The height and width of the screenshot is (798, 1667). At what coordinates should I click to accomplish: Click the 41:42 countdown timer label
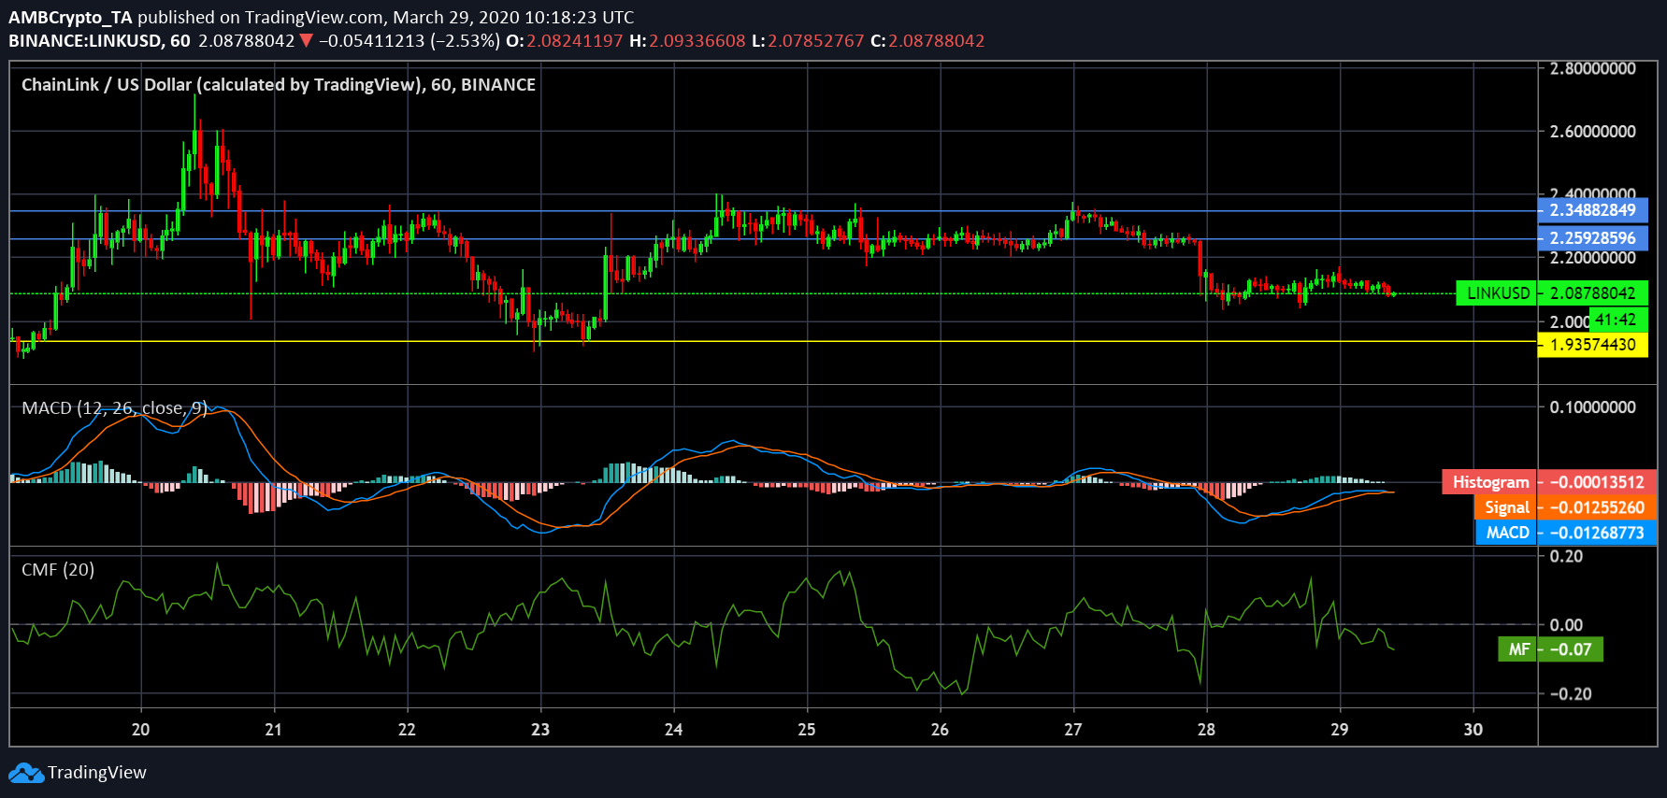click(x=1617, y=320)
